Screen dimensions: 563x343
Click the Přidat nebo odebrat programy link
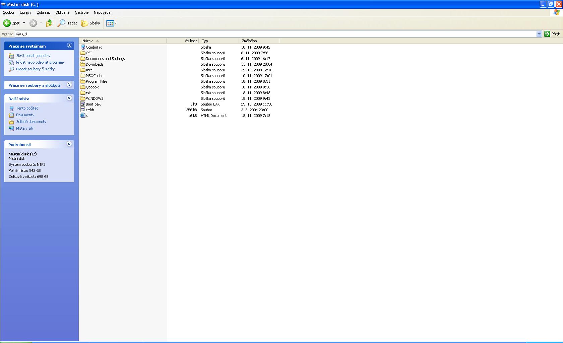pos(40,62)
